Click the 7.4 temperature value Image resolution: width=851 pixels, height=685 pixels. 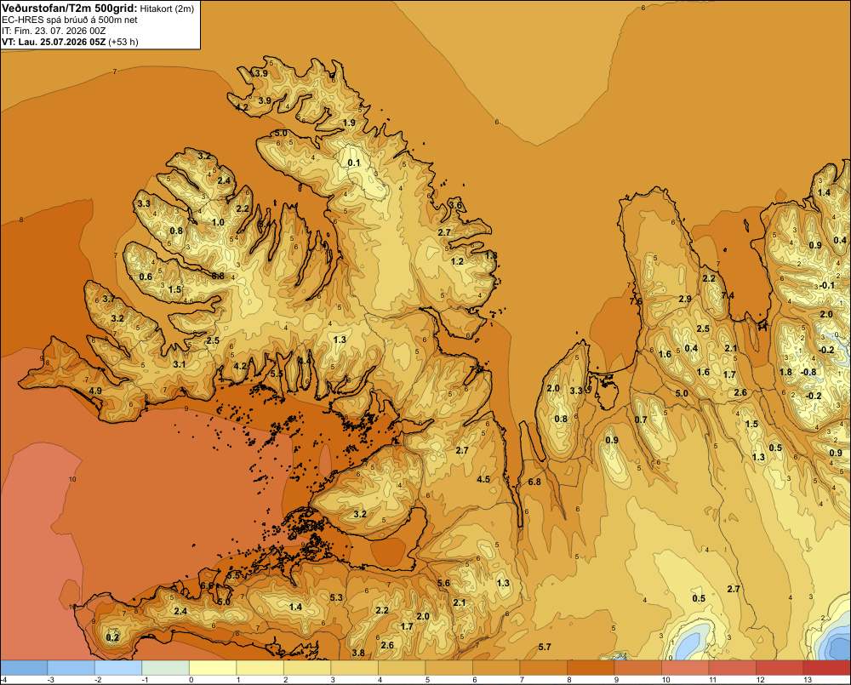coord(728,295)
